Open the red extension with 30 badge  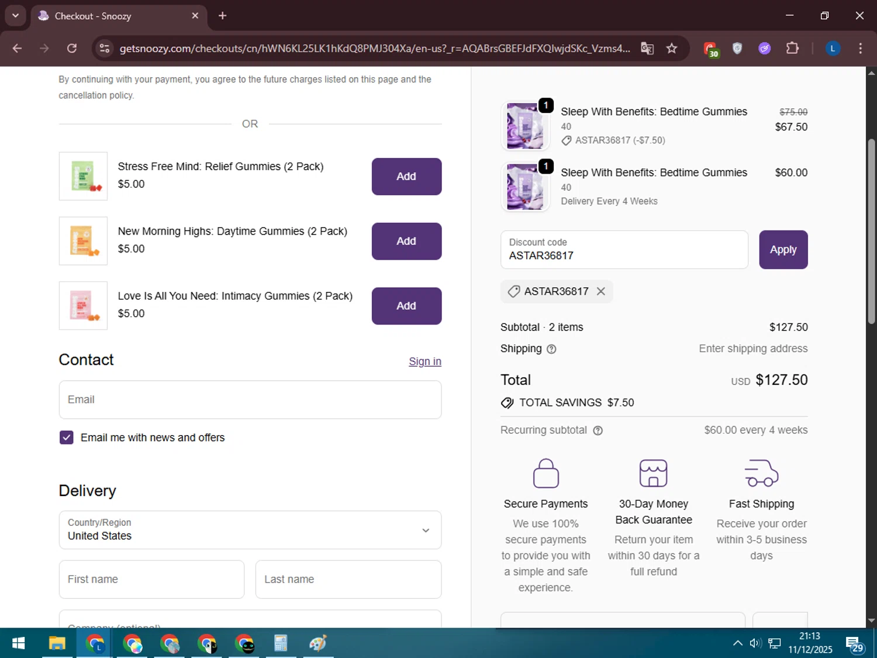click(x=710, y=49)
